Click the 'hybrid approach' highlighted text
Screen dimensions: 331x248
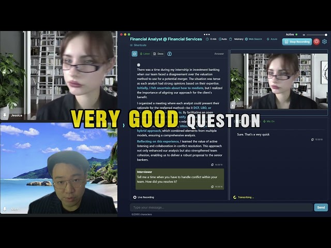pyautogui.click(x=149, y=131)
